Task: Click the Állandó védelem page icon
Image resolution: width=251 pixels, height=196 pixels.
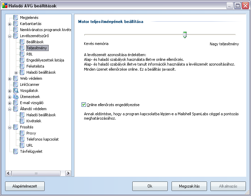Action: (x=16, y=109)
